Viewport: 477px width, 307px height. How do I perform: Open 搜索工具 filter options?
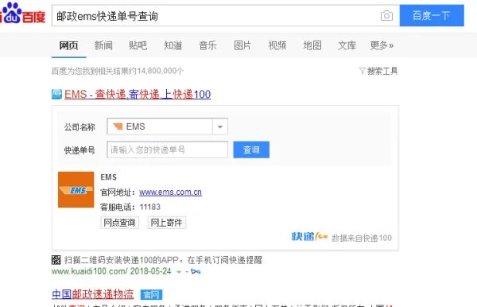tap(382, 71)
